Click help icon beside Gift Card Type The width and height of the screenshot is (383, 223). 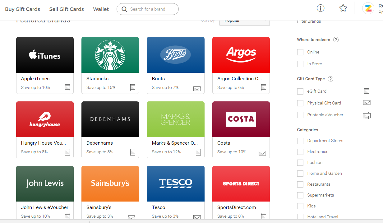click(x=330, y=79)
